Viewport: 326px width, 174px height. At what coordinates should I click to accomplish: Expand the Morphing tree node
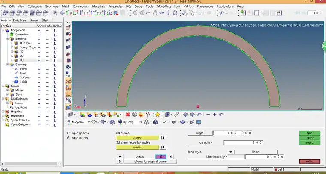(3, 112)
